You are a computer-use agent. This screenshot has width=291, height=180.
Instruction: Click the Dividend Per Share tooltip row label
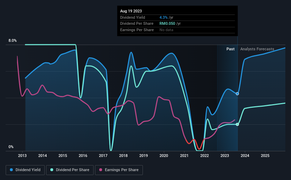(x=137, y=24)
